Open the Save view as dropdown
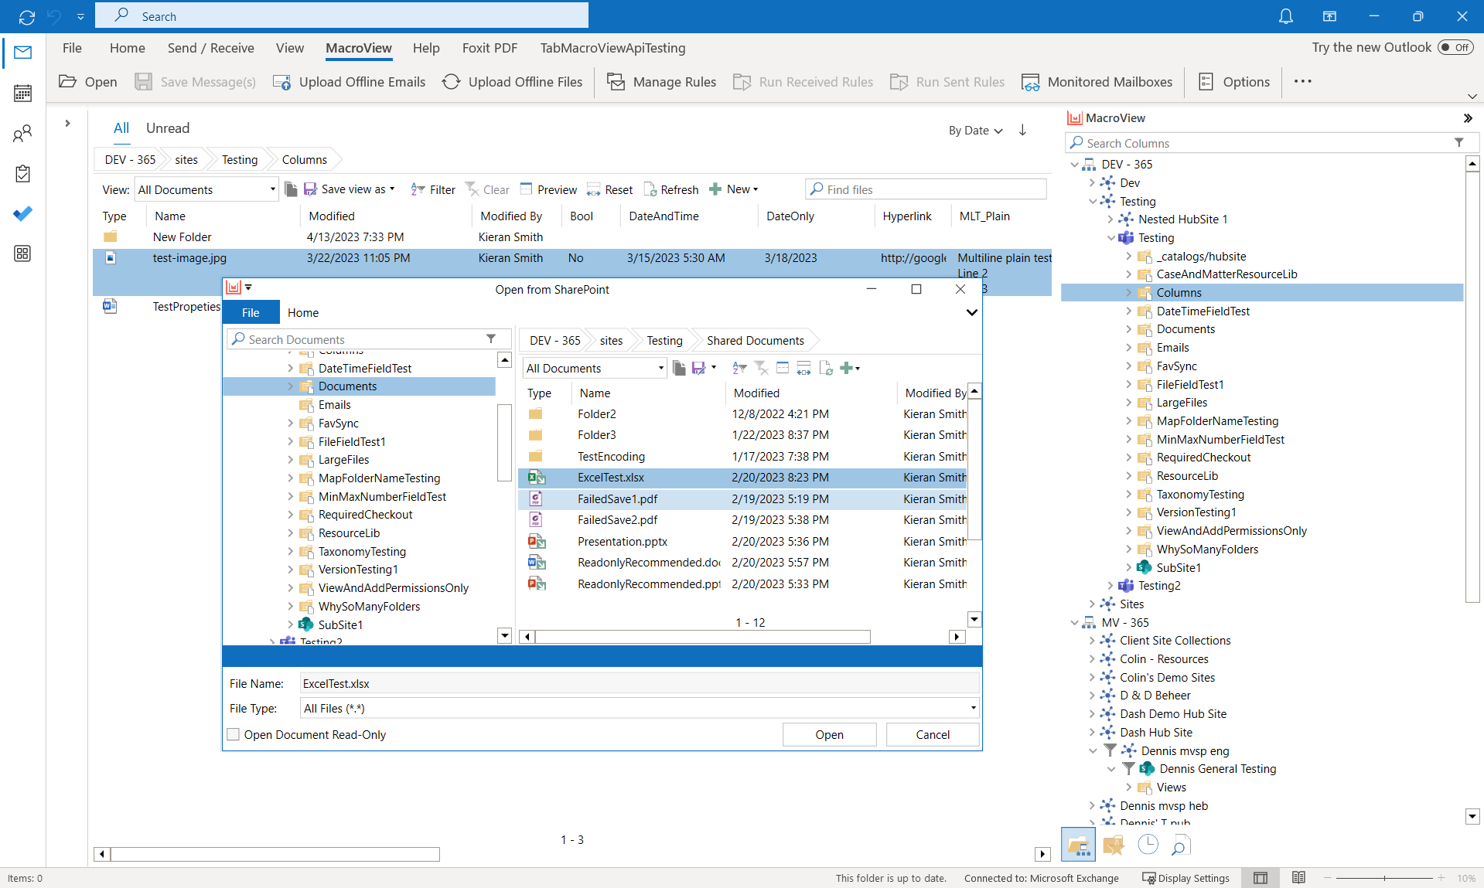This screenshot has height=888, width=1484. click(x=350, y=189)
